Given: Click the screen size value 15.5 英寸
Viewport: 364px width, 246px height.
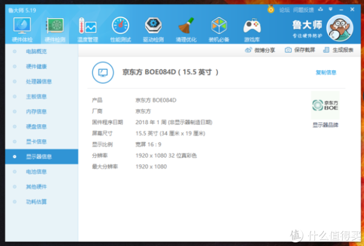Looking at the screenshot, I should (x=170, y=133).
